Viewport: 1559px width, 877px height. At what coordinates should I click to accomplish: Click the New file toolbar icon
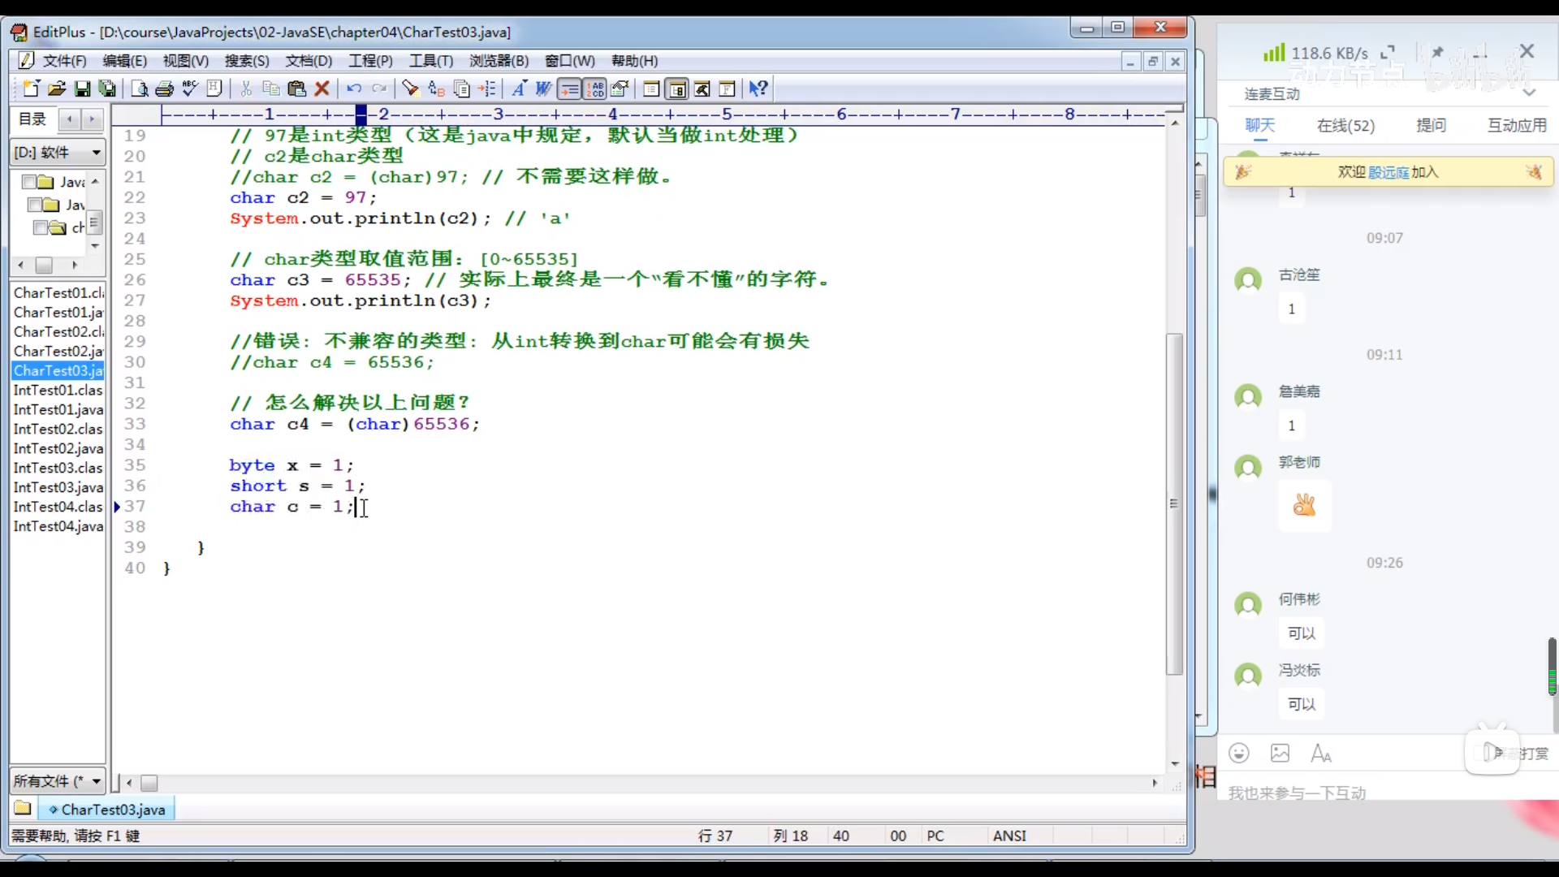(31, 89)
